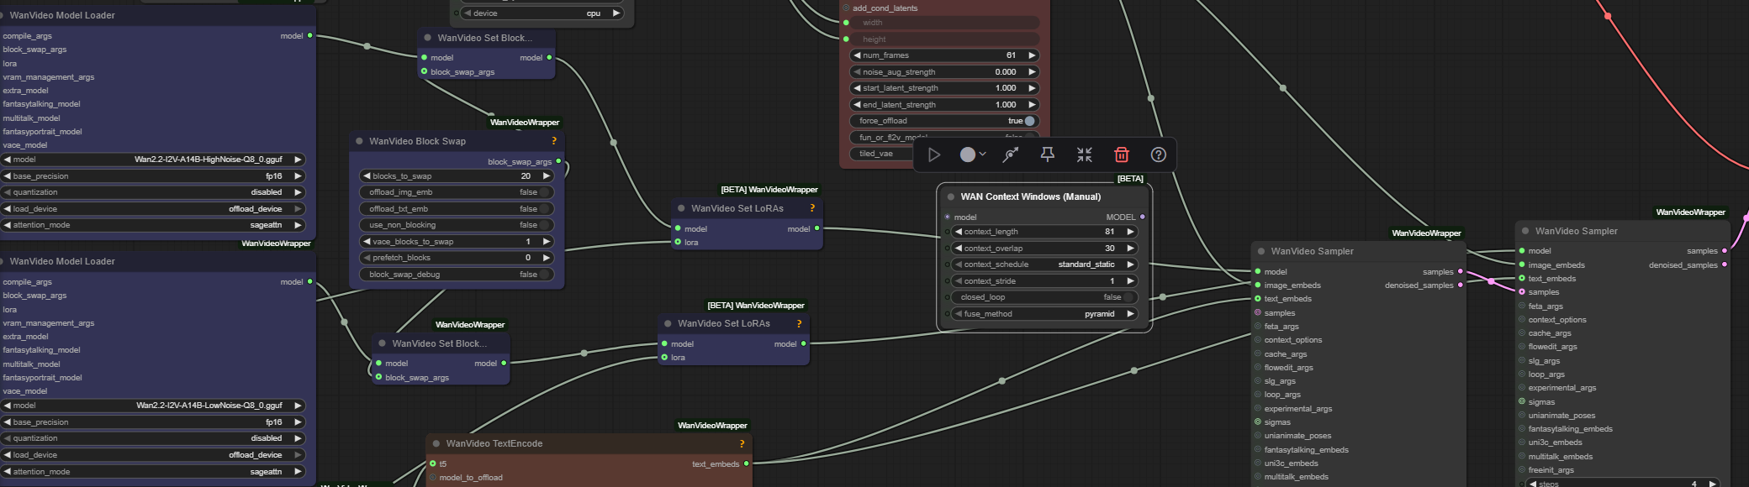The image size is (1749, 487).
Task: Select the WanVideo TextEncode node title
Action: pos(494,443)
